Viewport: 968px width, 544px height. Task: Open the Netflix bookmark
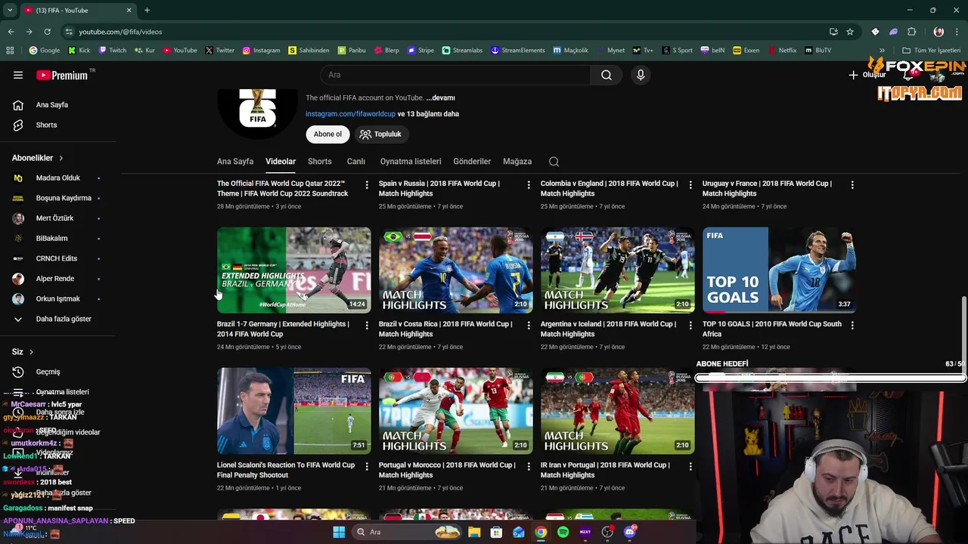782,51
